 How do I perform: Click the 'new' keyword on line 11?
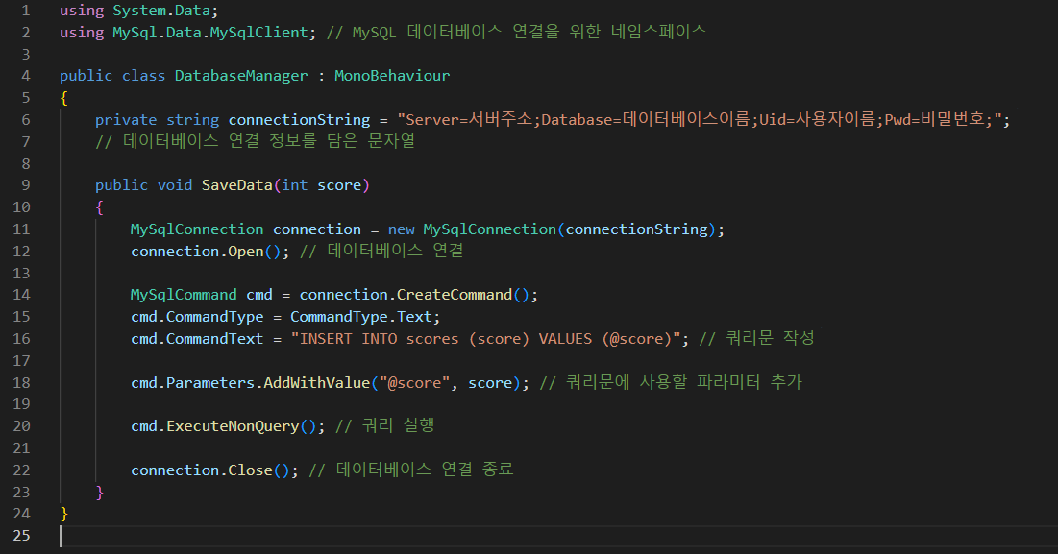[402, 229]
